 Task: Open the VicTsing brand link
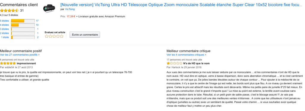(x=70, y=9)
